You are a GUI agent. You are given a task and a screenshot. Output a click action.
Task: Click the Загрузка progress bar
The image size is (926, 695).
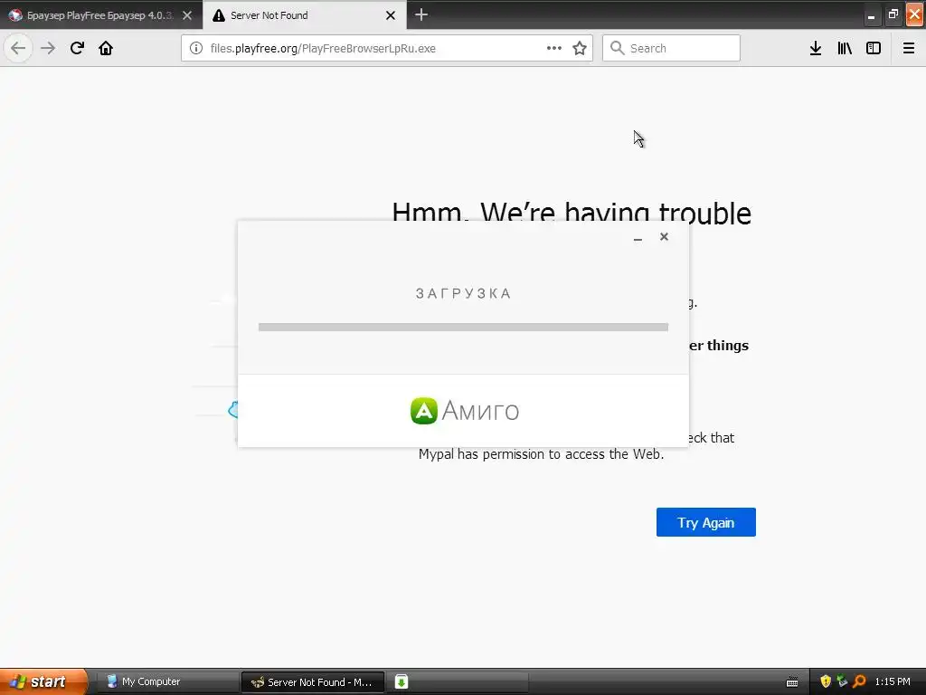463,327
